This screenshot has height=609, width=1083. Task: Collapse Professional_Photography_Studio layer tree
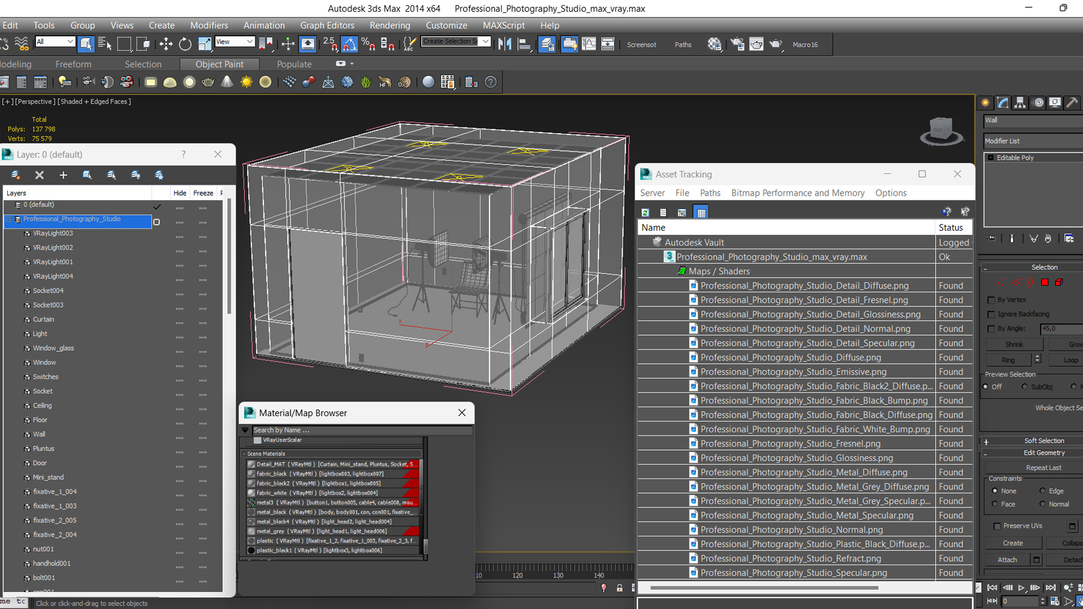(x=8, y=219)
